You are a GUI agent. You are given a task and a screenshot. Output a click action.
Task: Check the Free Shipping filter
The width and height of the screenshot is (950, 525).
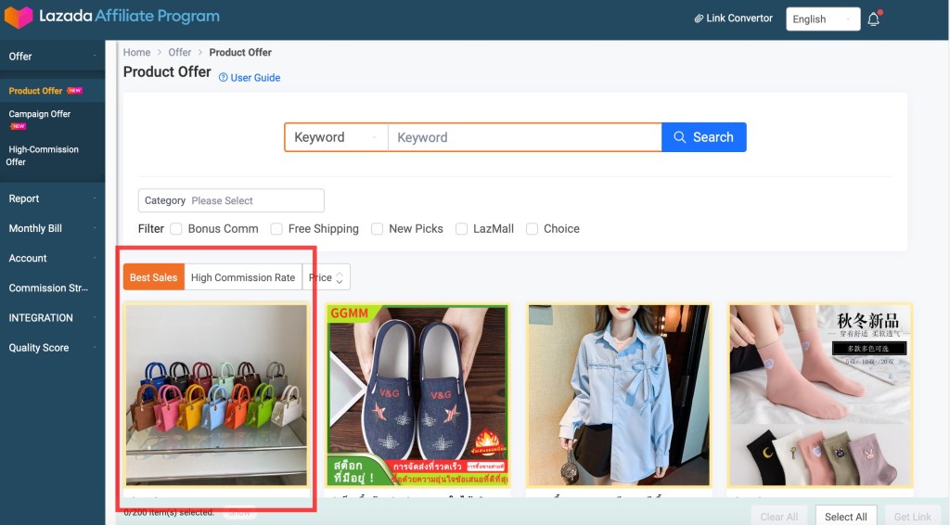(276, 228)
